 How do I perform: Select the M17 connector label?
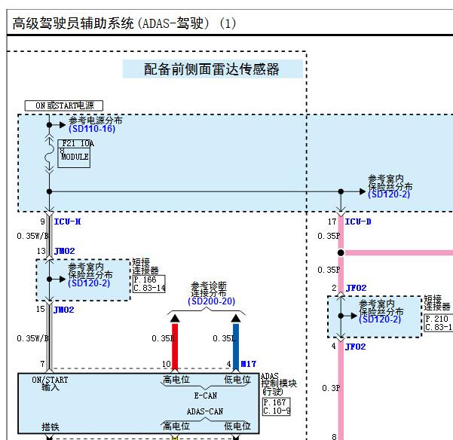click(x=249, y=364)
